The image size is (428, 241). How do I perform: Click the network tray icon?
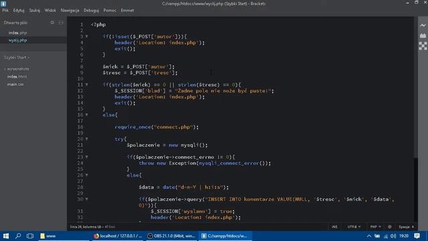[x=385, y=236]
